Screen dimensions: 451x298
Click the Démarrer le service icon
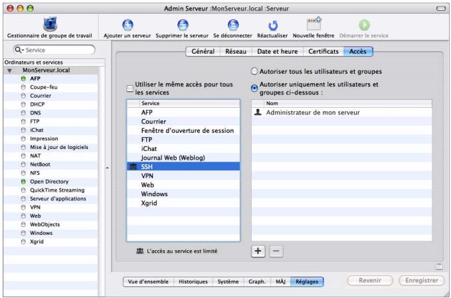tap(364, 25)
